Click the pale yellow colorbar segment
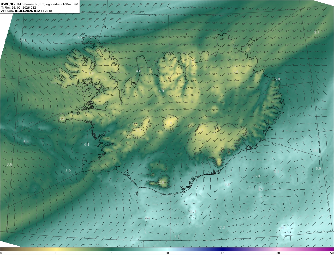334x255 pixels. [x=56, y=249]
